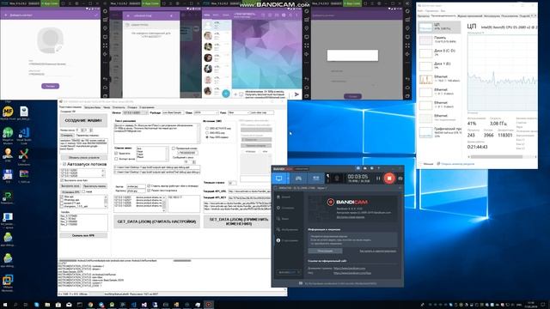Click the current API_URL input field
Viewport: 550px width, 309px height.
249,191
